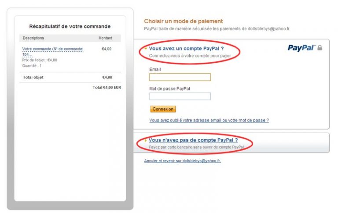Focus the 'Mot de passe PayPal' field
The height and width of the screenshot is (213, 338).
tap(180, 96)
